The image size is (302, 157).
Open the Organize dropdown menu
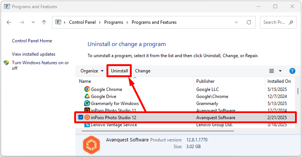(92, 71)
